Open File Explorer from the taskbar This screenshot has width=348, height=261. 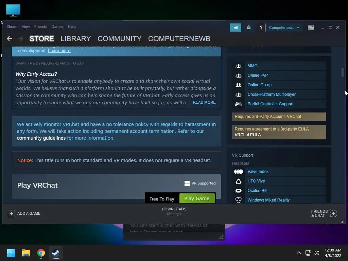(26, 253)
